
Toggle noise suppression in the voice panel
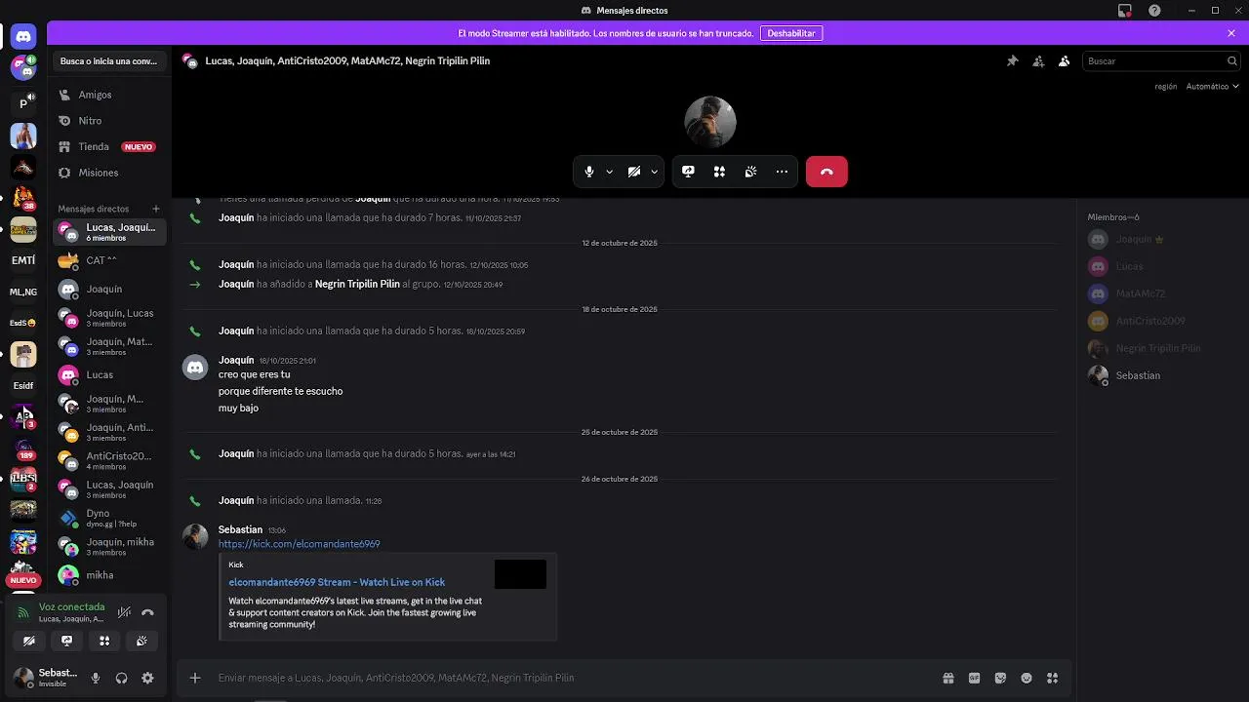point(124,612)
